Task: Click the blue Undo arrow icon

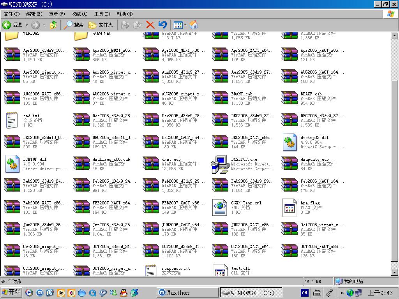Action: click(x=162, y=25)
